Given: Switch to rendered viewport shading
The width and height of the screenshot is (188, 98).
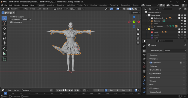Looking at the screenshot, I should click(136, 9).
